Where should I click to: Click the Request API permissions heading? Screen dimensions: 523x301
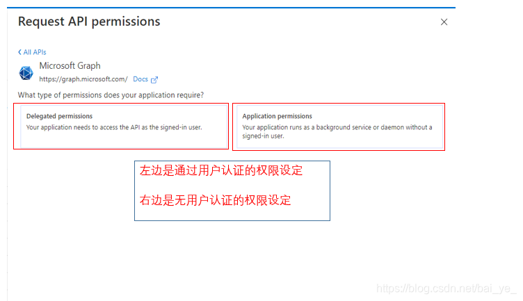[89, 22]
